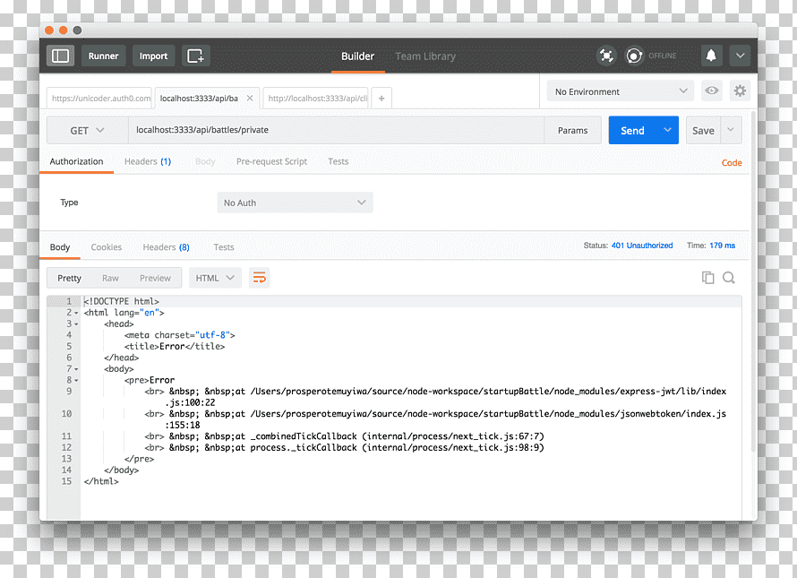The width and height of the screenshot is (797, 578).
Task: Open a new window icon
Action: tap(196, 56)
